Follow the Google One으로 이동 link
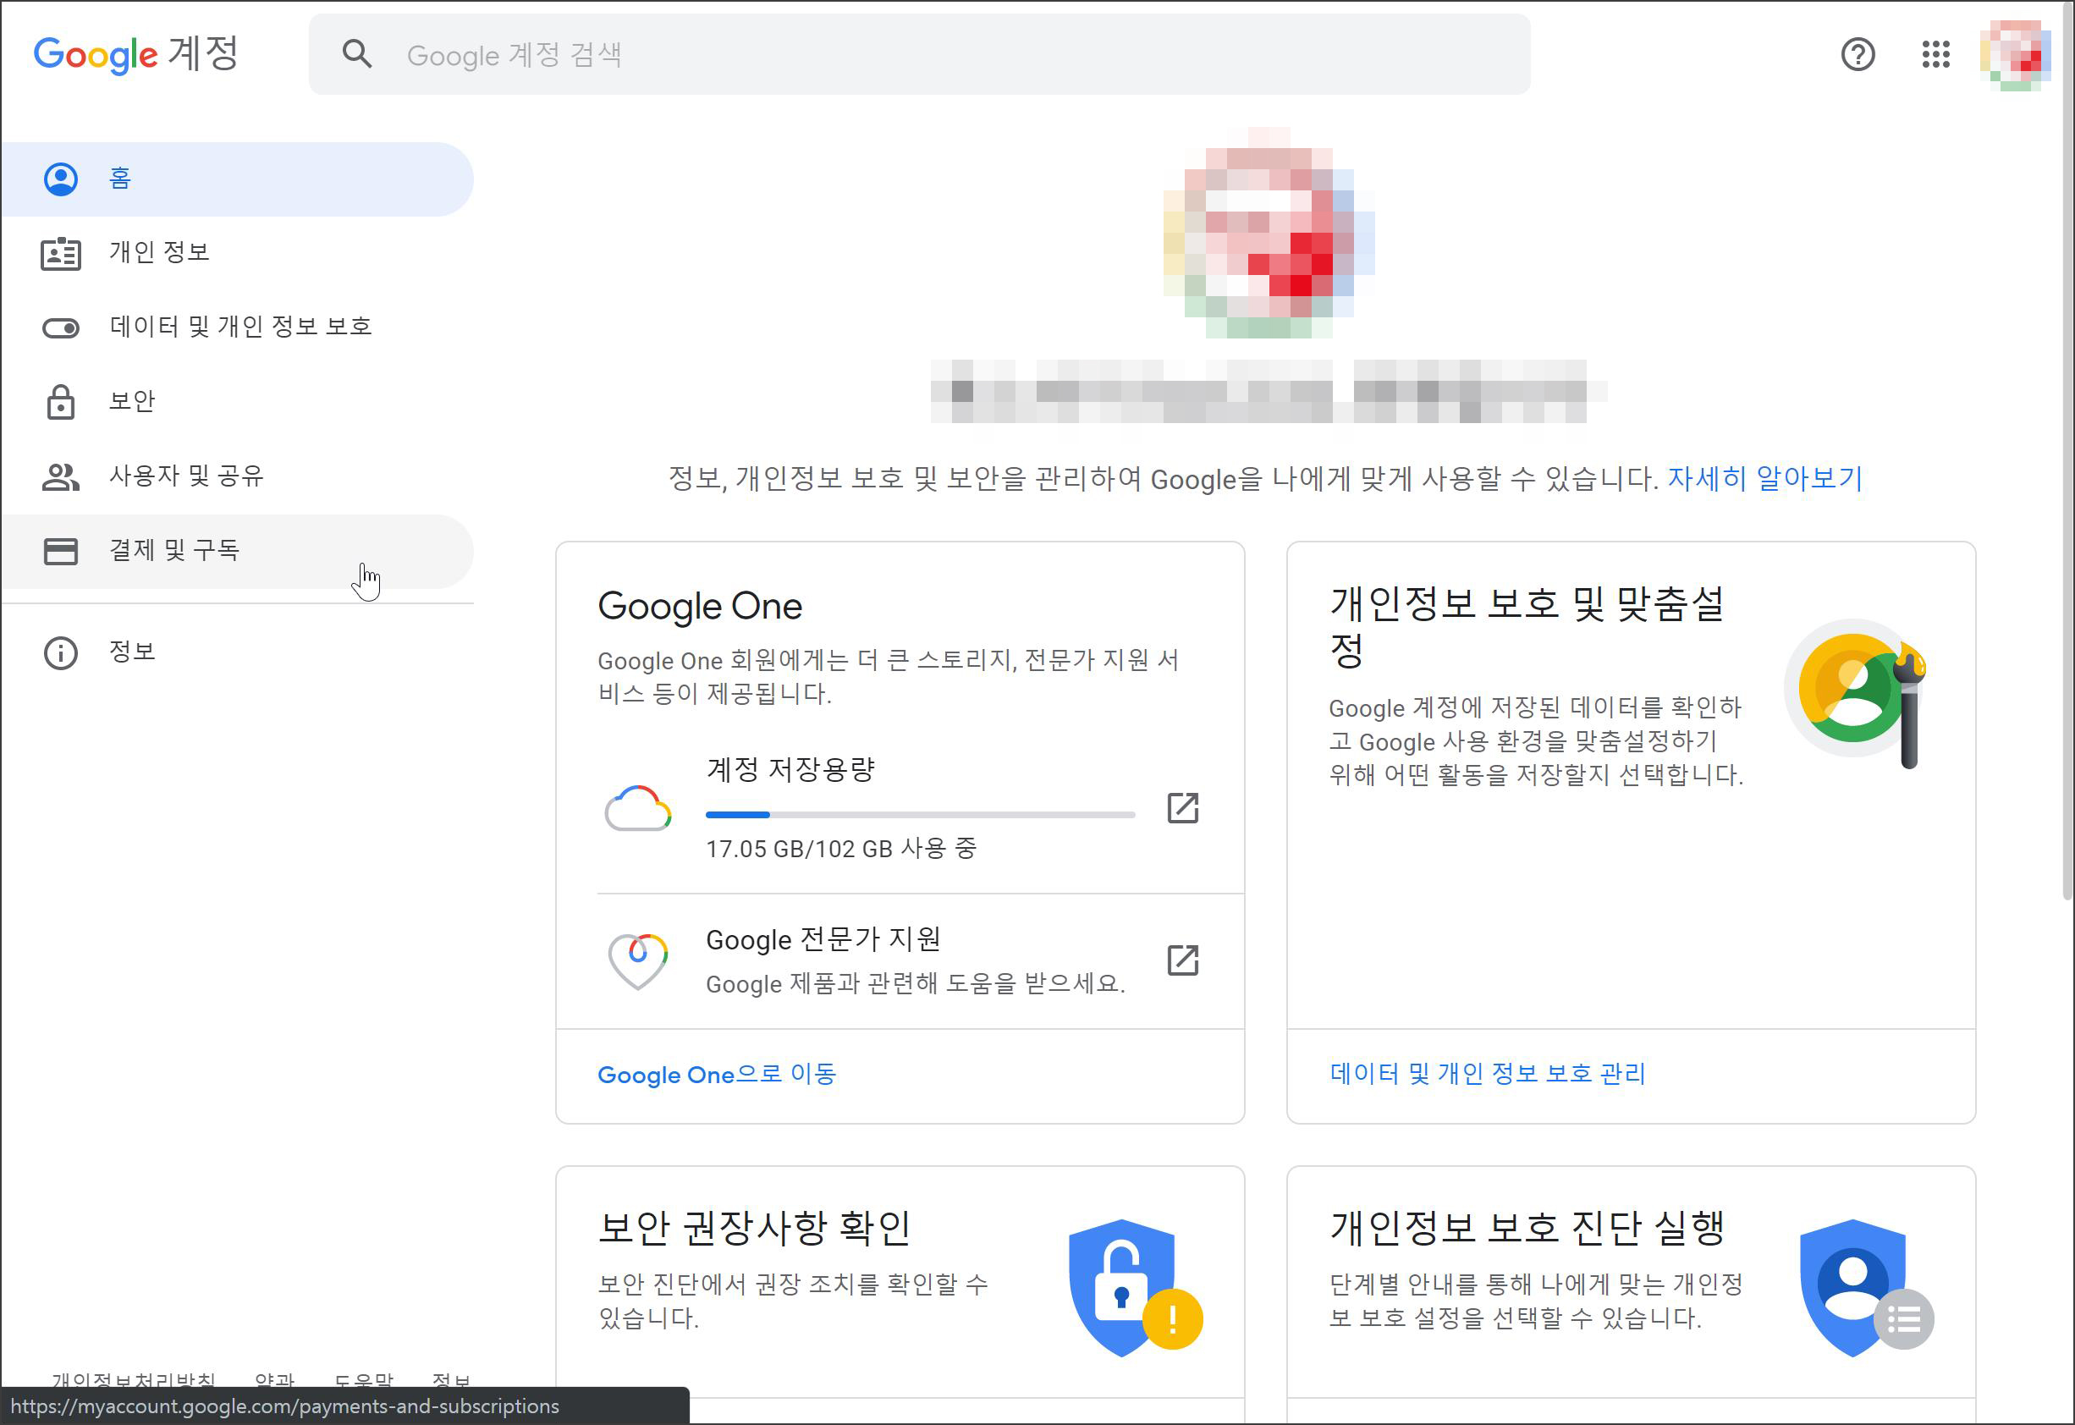Image resolution: width=2075 pixels, height=1425 pixels. [x=716, y=1075]
